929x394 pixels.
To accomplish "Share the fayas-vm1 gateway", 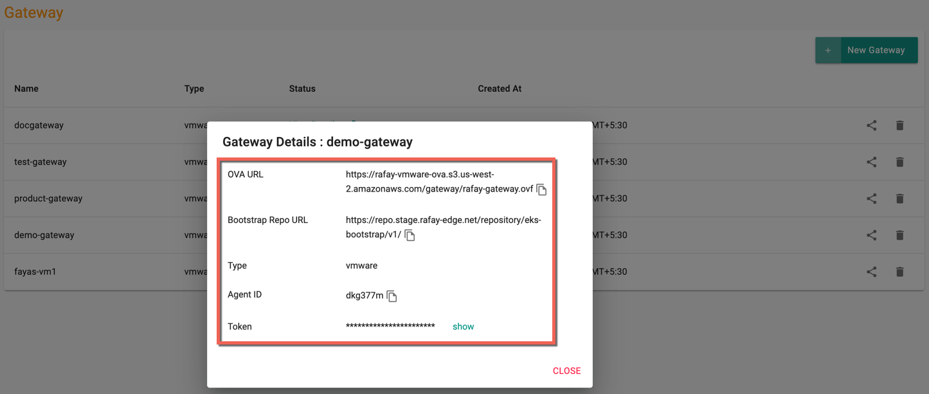I will click(871, 272).
